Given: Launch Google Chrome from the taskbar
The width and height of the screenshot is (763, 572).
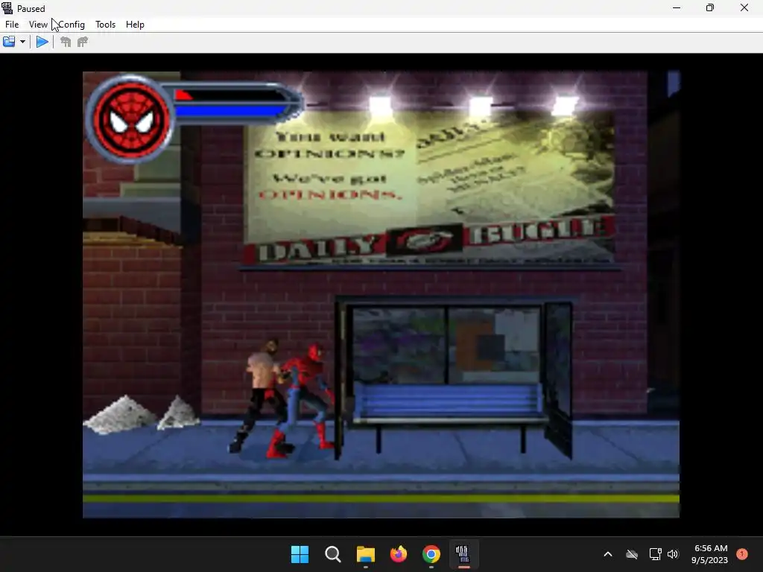Looking at the screenshot, I should [431, 554].
